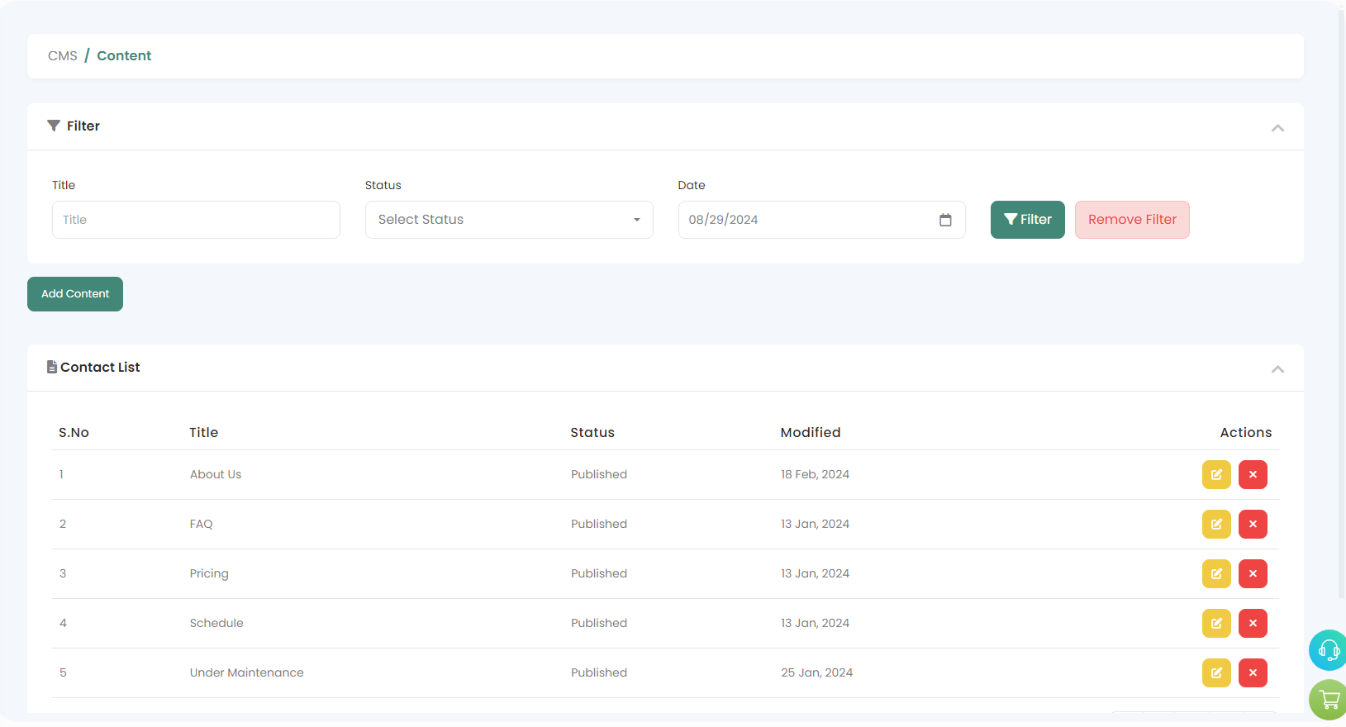Open the calendar picker in Date field
Image resolution: width=1346 pixels, height=727 pixels.
click(x=945, y=220)
